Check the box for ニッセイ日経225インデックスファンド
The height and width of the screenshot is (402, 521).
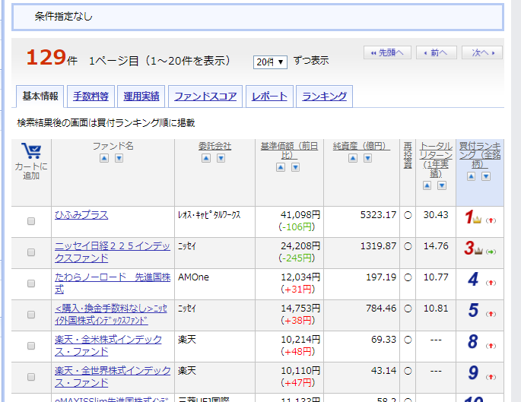[31, 252]
